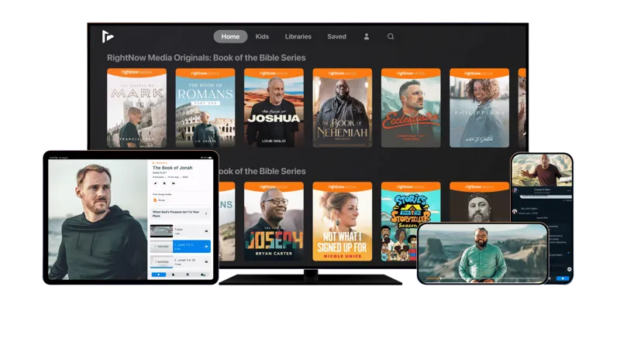Tap round icon above phone's blue button
This screenshot has height=348, width=620.
570,269
